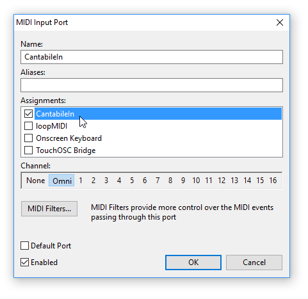Click the Cancel button

(254, 263)
